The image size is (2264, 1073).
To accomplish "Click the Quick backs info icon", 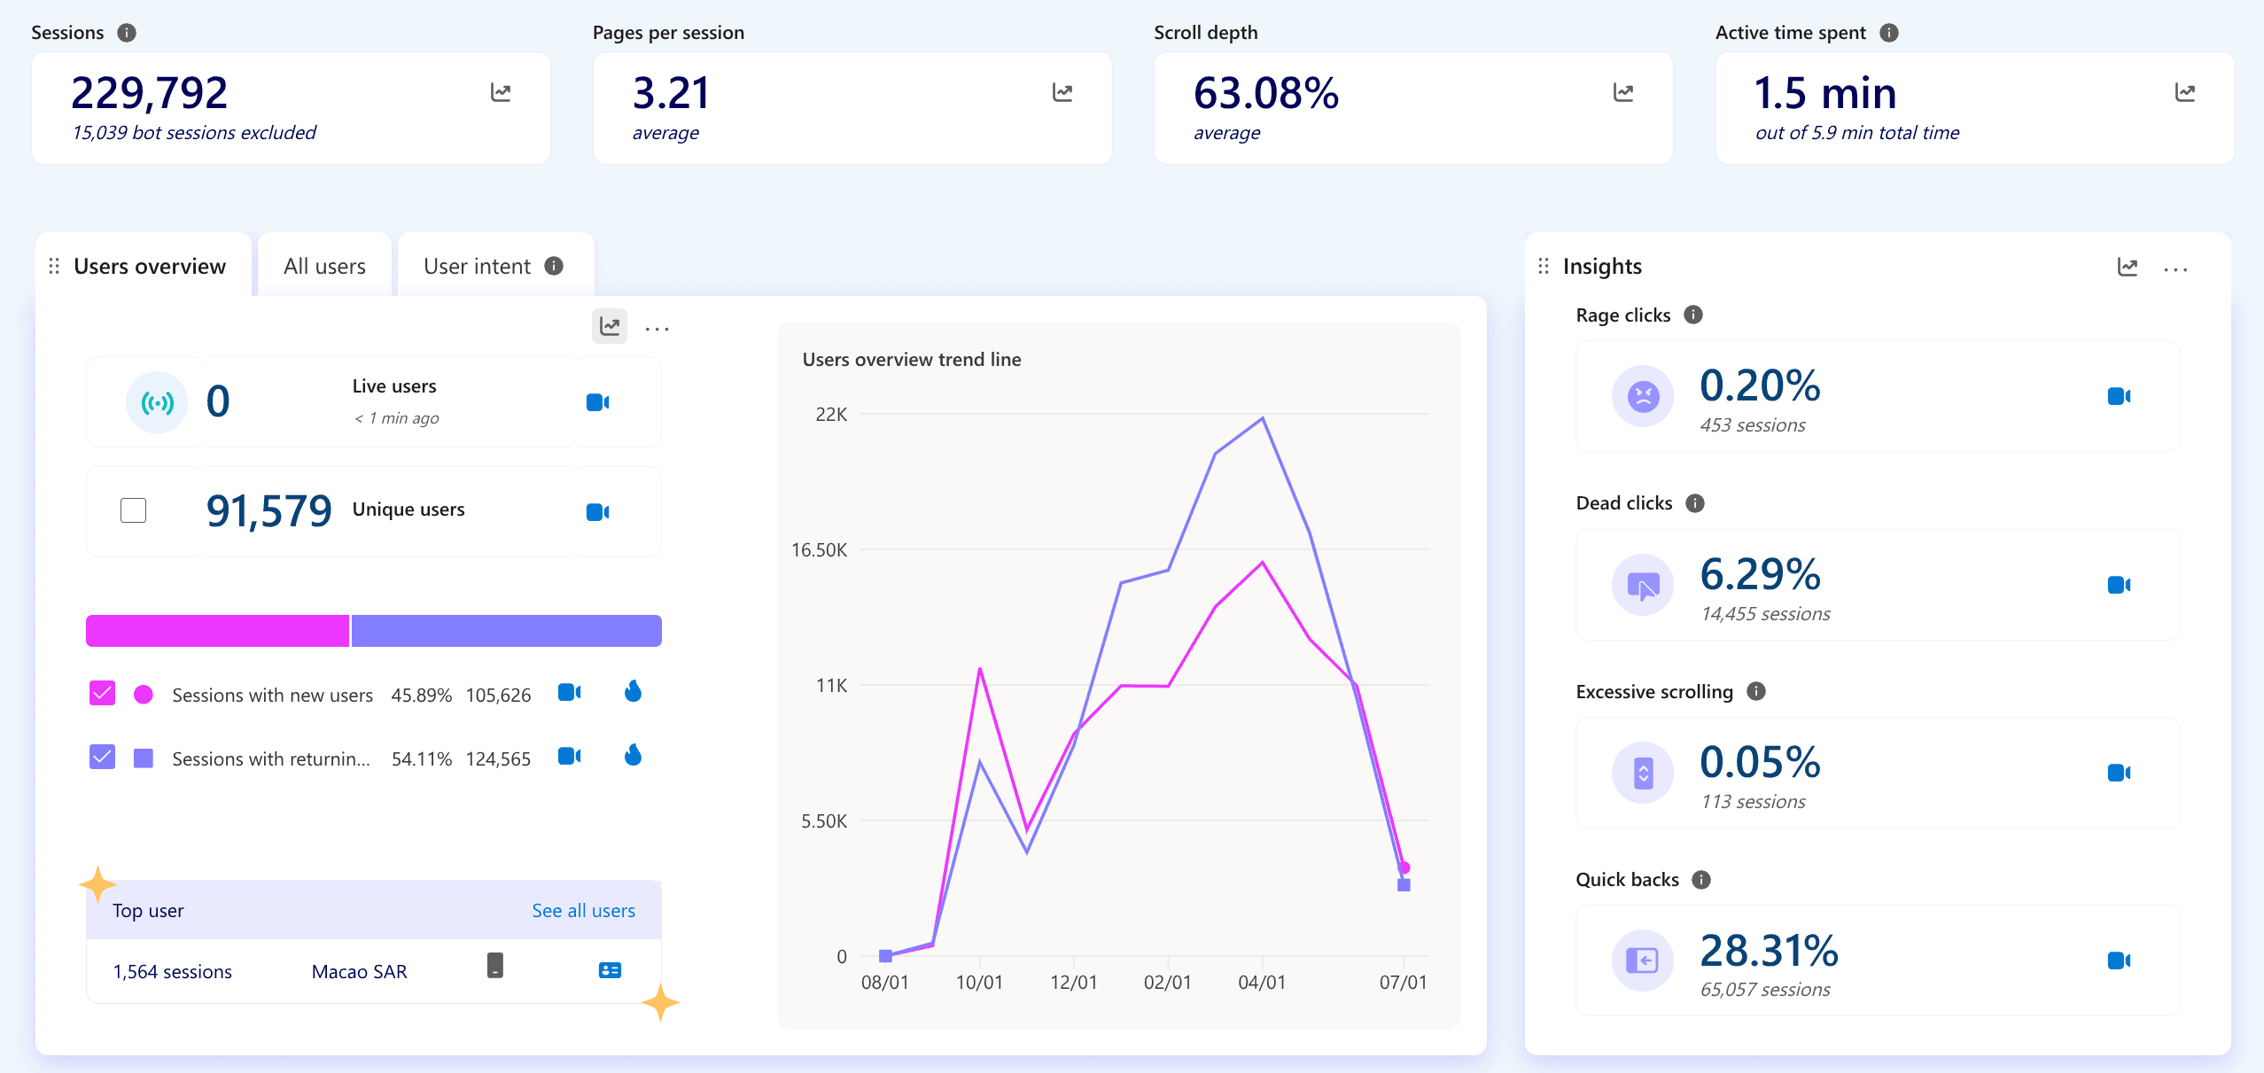I will click(x=1701, y=879).
